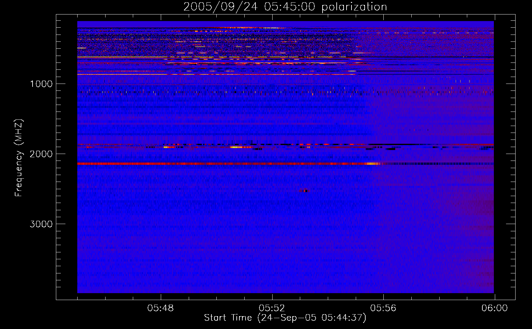
Task: Click the 05:52 time tick label
Action: click(272, 308)
